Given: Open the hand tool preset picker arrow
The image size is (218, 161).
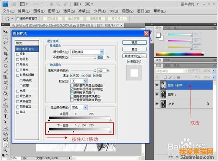Looking at the screenshot, I should [12, 19].
